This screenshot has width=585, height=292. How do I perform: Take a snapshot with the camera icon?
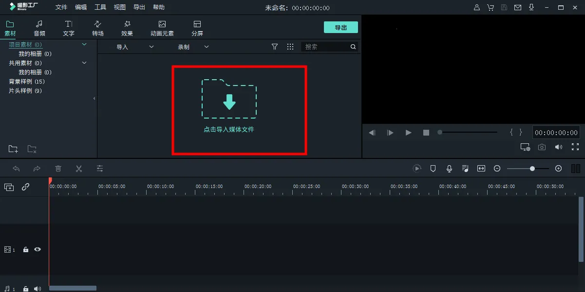542,147
